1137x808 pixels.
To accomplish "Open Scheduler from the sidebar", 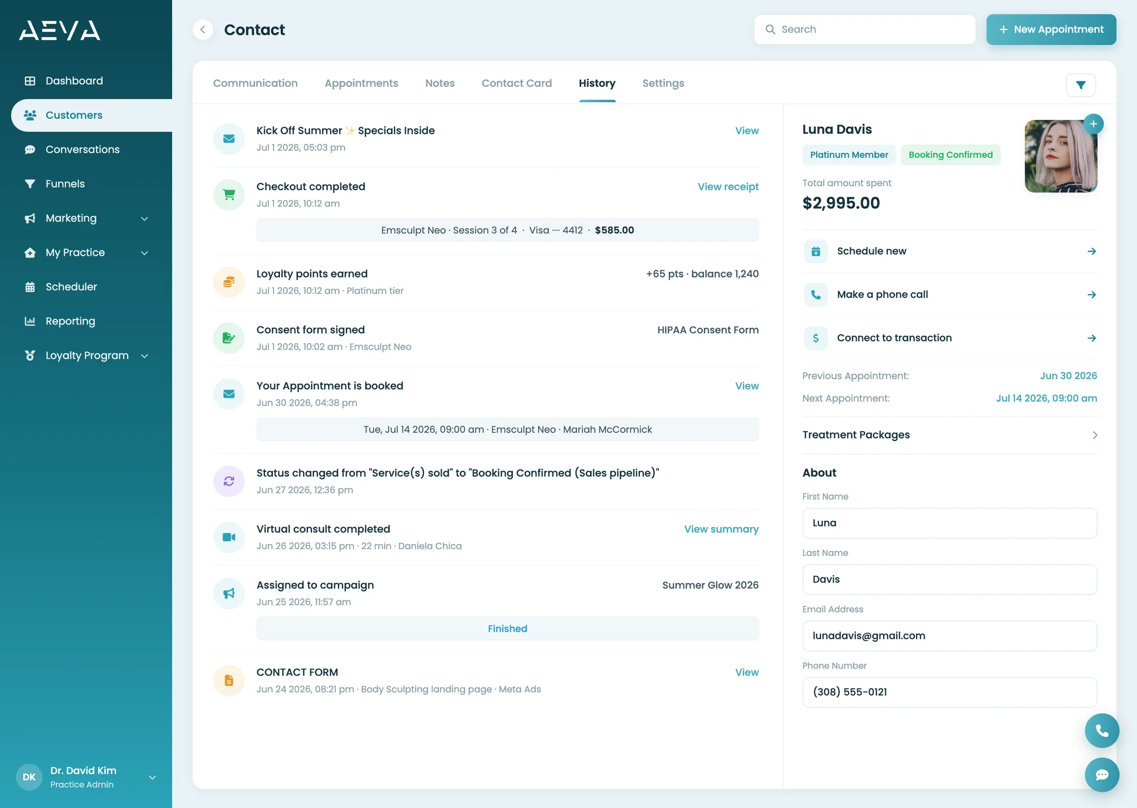I will [71, 287].
